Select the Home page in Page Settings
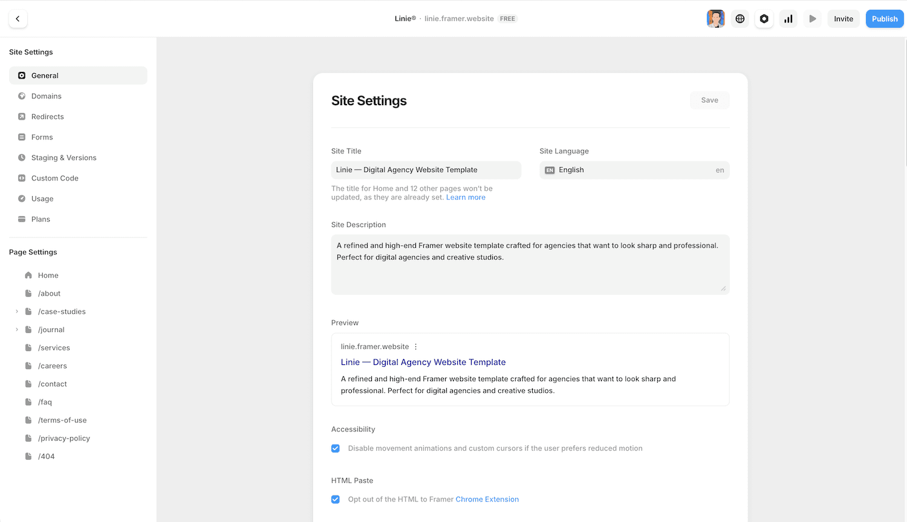Image resolution: width=907 pixels, height=522 pixels. (48, 275)
